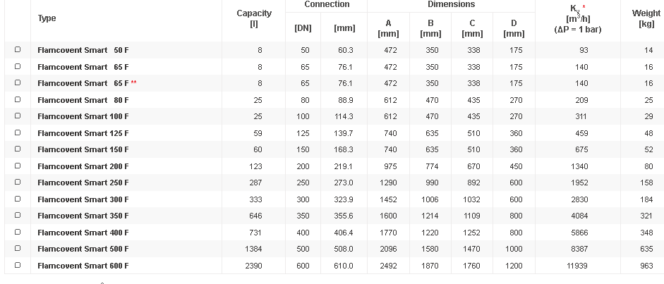
Task: Click the Type column header
Action: 47,18
